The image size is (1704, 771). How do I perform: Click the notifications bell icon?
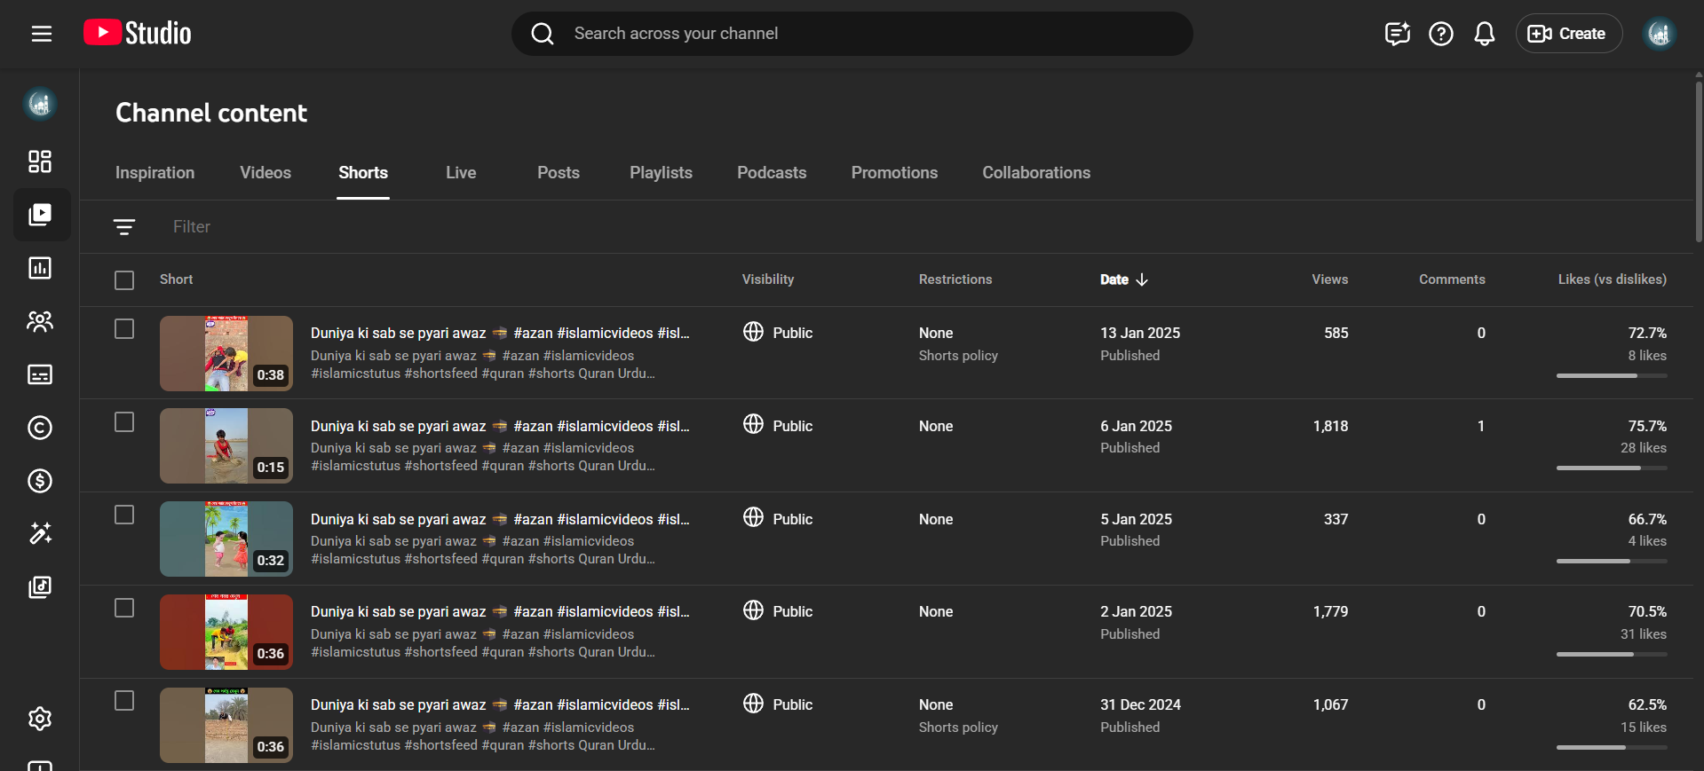[x=1484, y=34]
